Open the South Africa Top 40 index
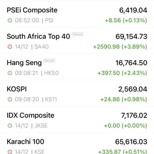Viewport: 154px width, 154px height. (x=38, y=36)
